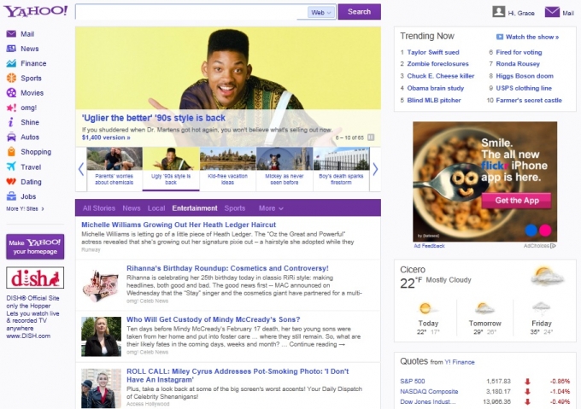Click the blue dot on Flickr ad
Image resolution: width=581 pixels, height=409 pixels.
click(x=531, y=231)
